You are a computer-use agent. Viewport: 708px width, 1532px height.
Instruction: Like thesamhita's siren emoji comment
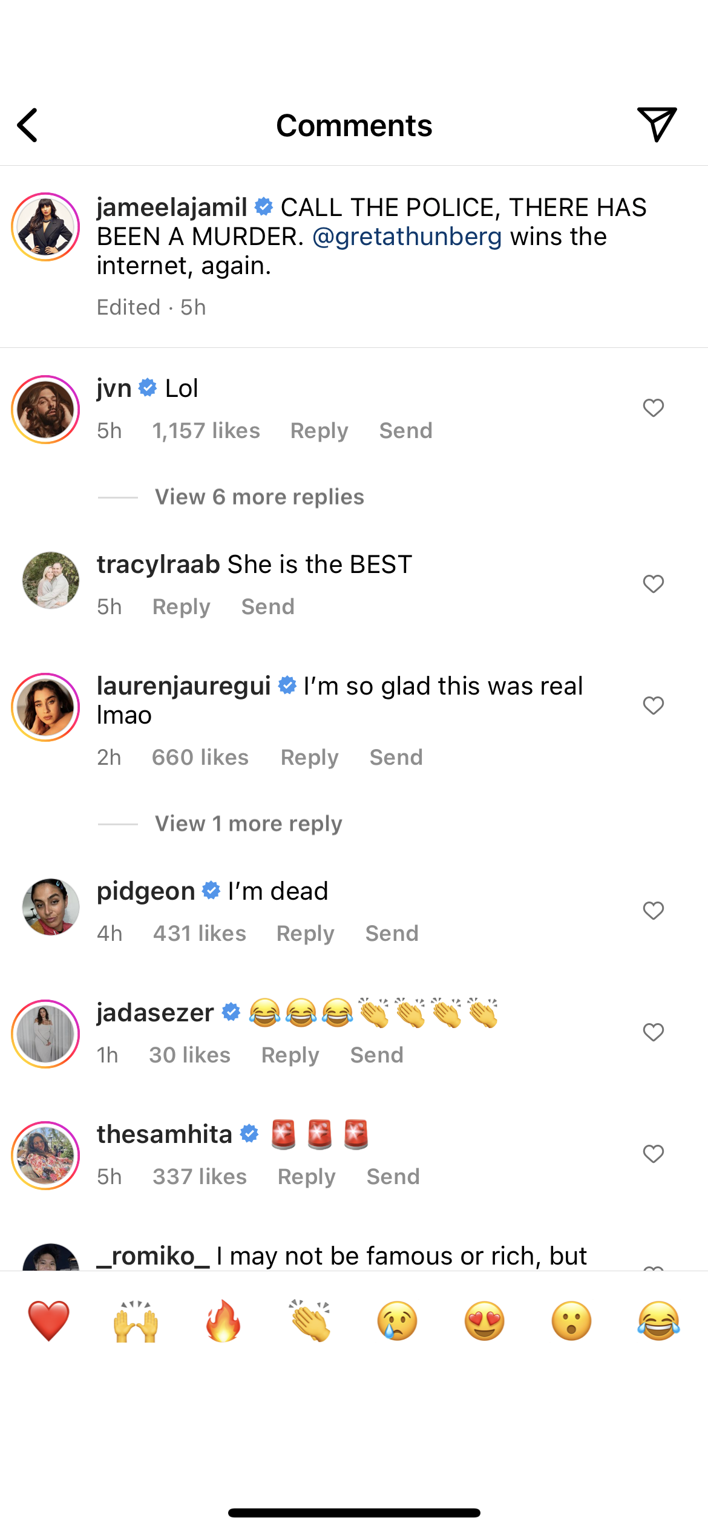[x=654, y=1154]
